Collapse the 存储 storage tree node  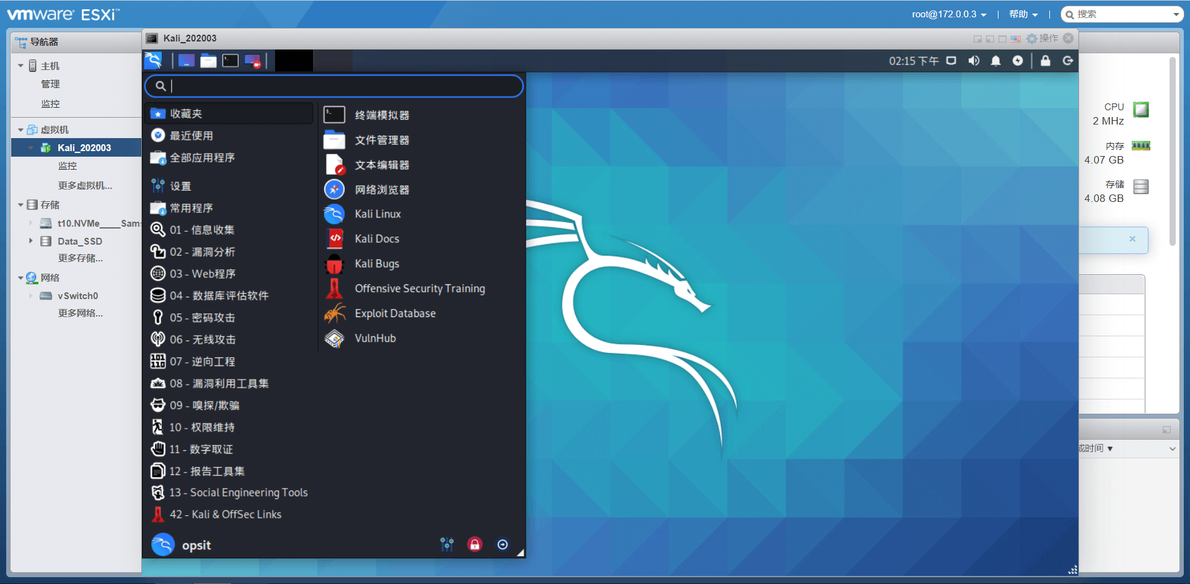(20, 205)
